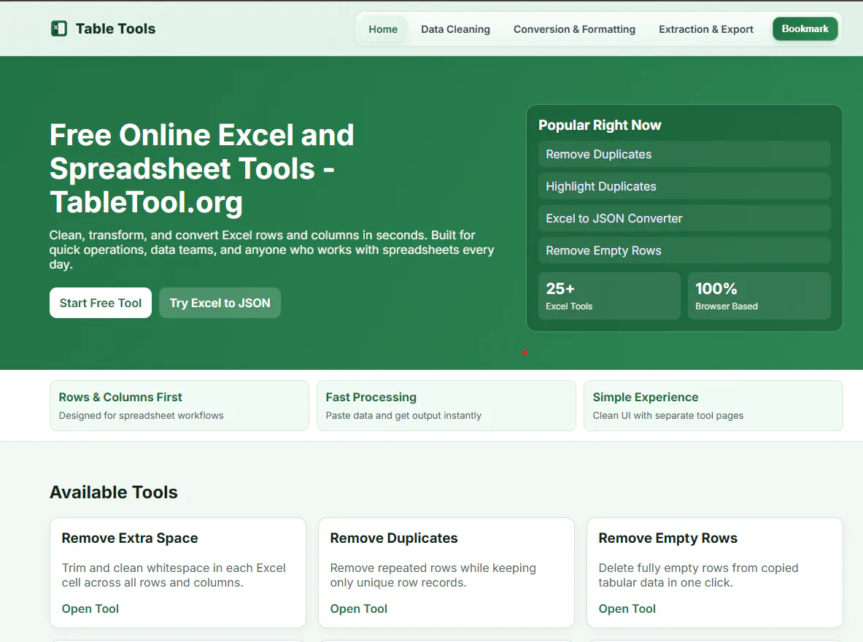Viewport: 863px width, 642px height.
Task: Open Tool link for Remove Duplicates card
Action: tap(359, 608)
